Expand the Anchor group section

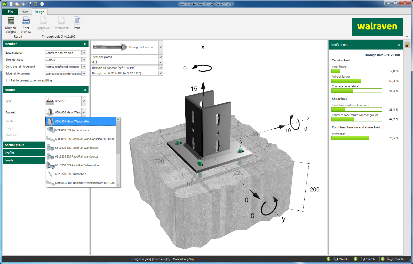pos(24,145)
